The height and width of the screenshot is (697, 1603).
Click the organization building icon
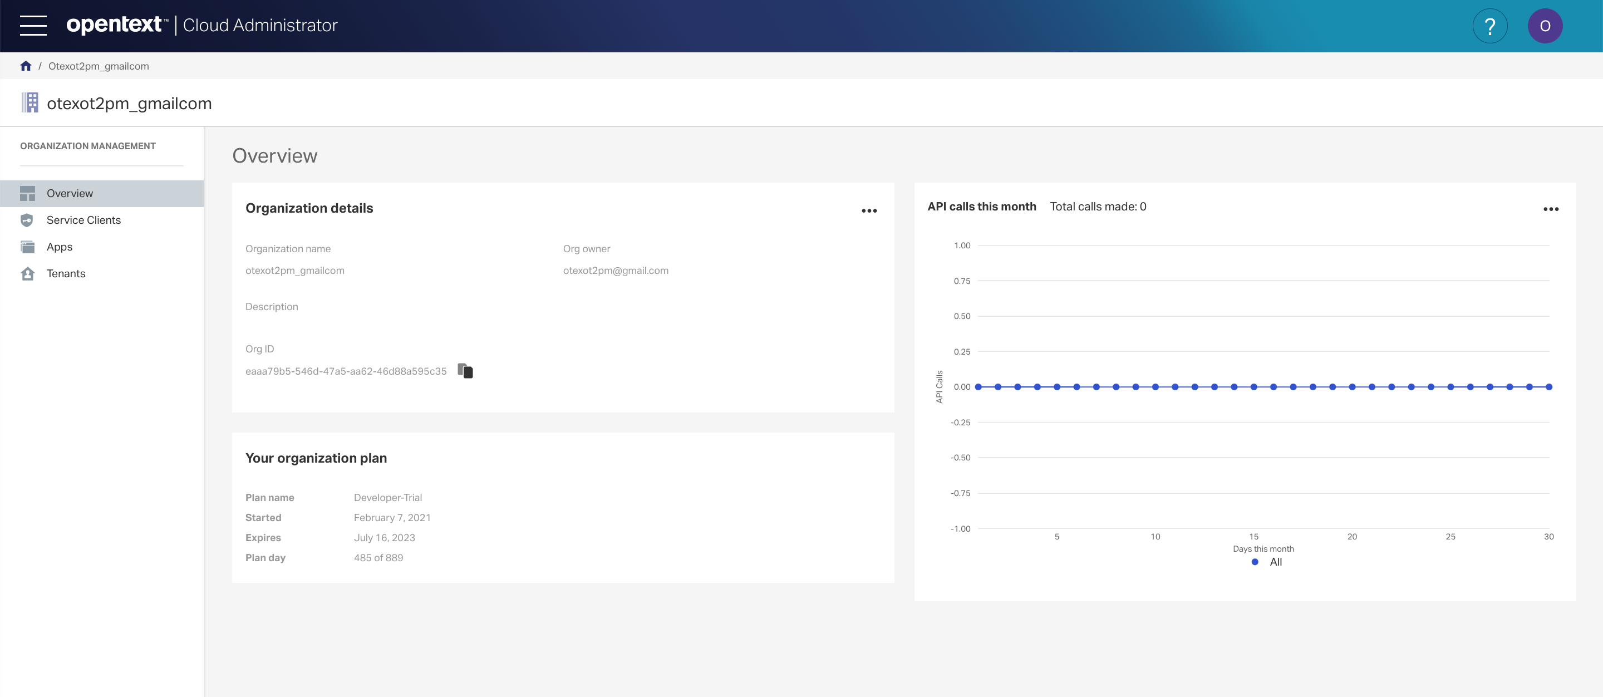click(x=30, y=102)
